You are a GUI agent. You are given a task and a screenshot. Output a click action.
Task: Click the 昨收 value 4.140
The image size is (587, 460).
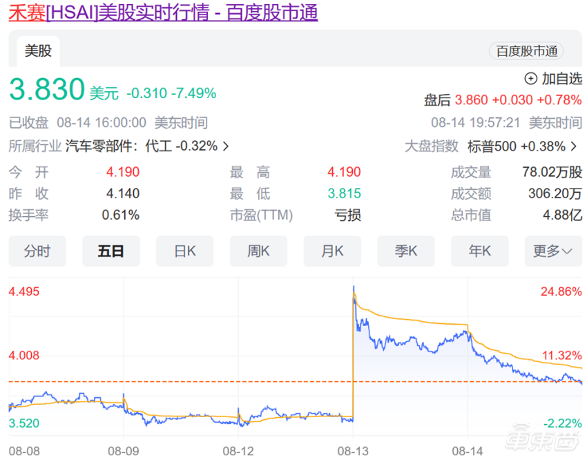(123, 193)
